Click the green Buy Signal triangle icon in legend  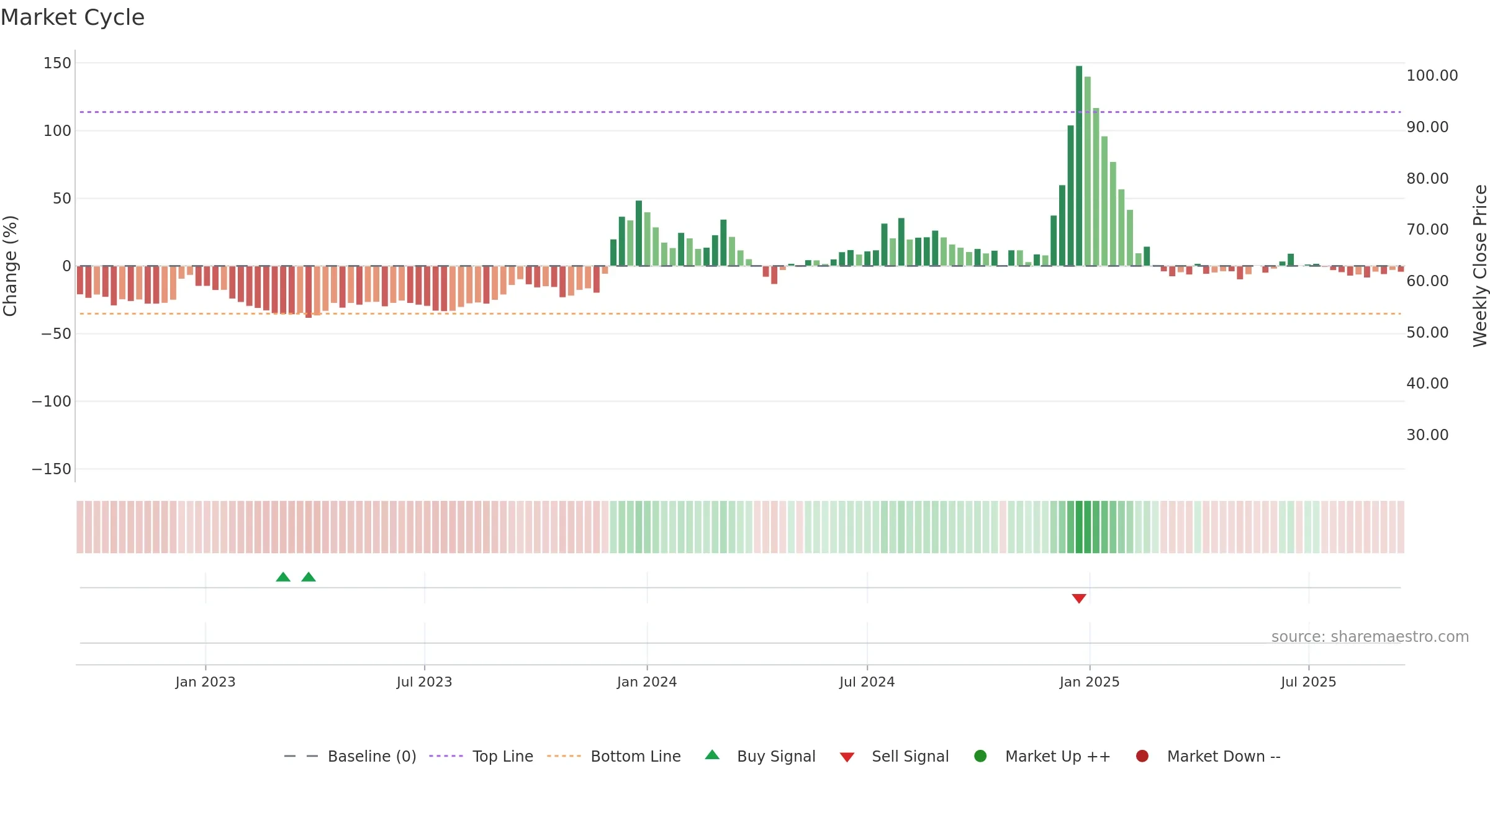(x=713, y=755)
